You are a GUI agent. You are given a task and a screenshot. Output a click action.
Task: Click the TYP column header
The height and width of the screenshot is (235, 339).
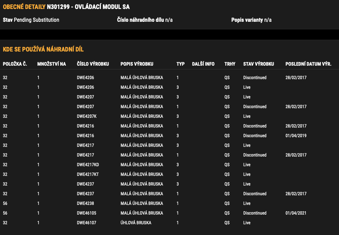[x=180, y=64]
